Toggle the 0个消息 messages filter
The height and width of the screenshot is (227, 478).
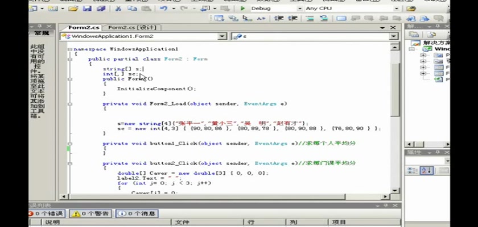pos(137,213)
